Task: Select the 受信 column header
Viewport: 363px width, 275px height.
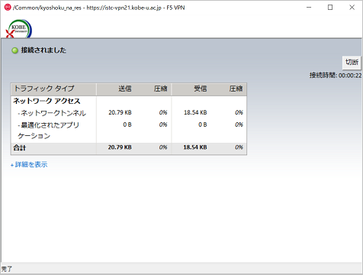Action: click(201, 89)
